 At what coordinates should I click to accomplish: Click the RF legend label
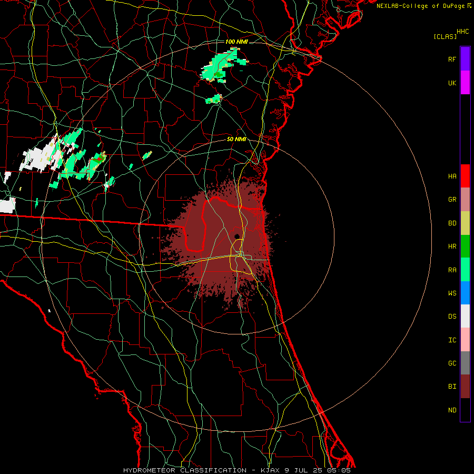click(x=452, y=59)
